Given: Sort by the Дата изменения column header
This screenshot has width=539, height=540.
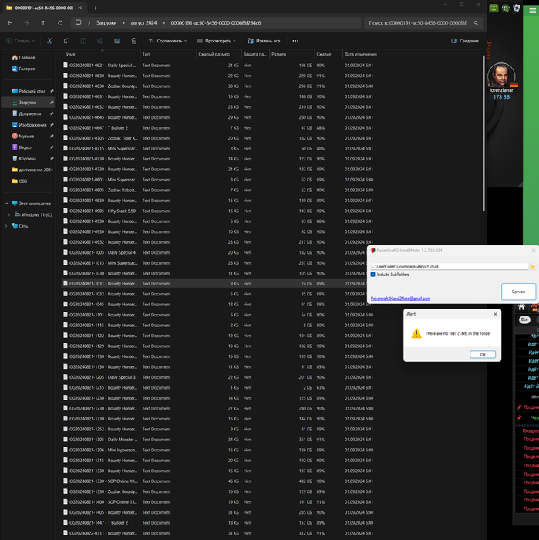Looking at the screenshot, I should [360, 54].
